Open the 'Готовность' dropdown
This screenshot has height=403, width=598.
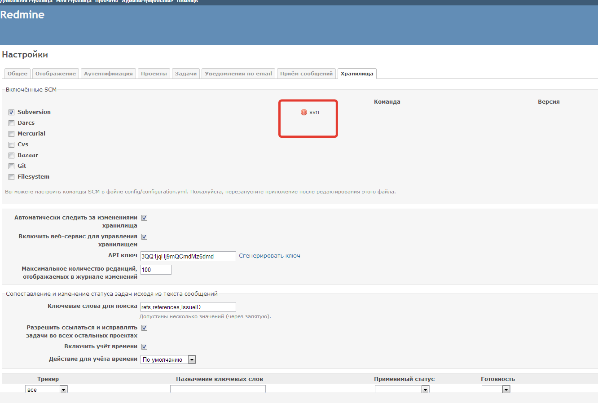coord(496,389)
